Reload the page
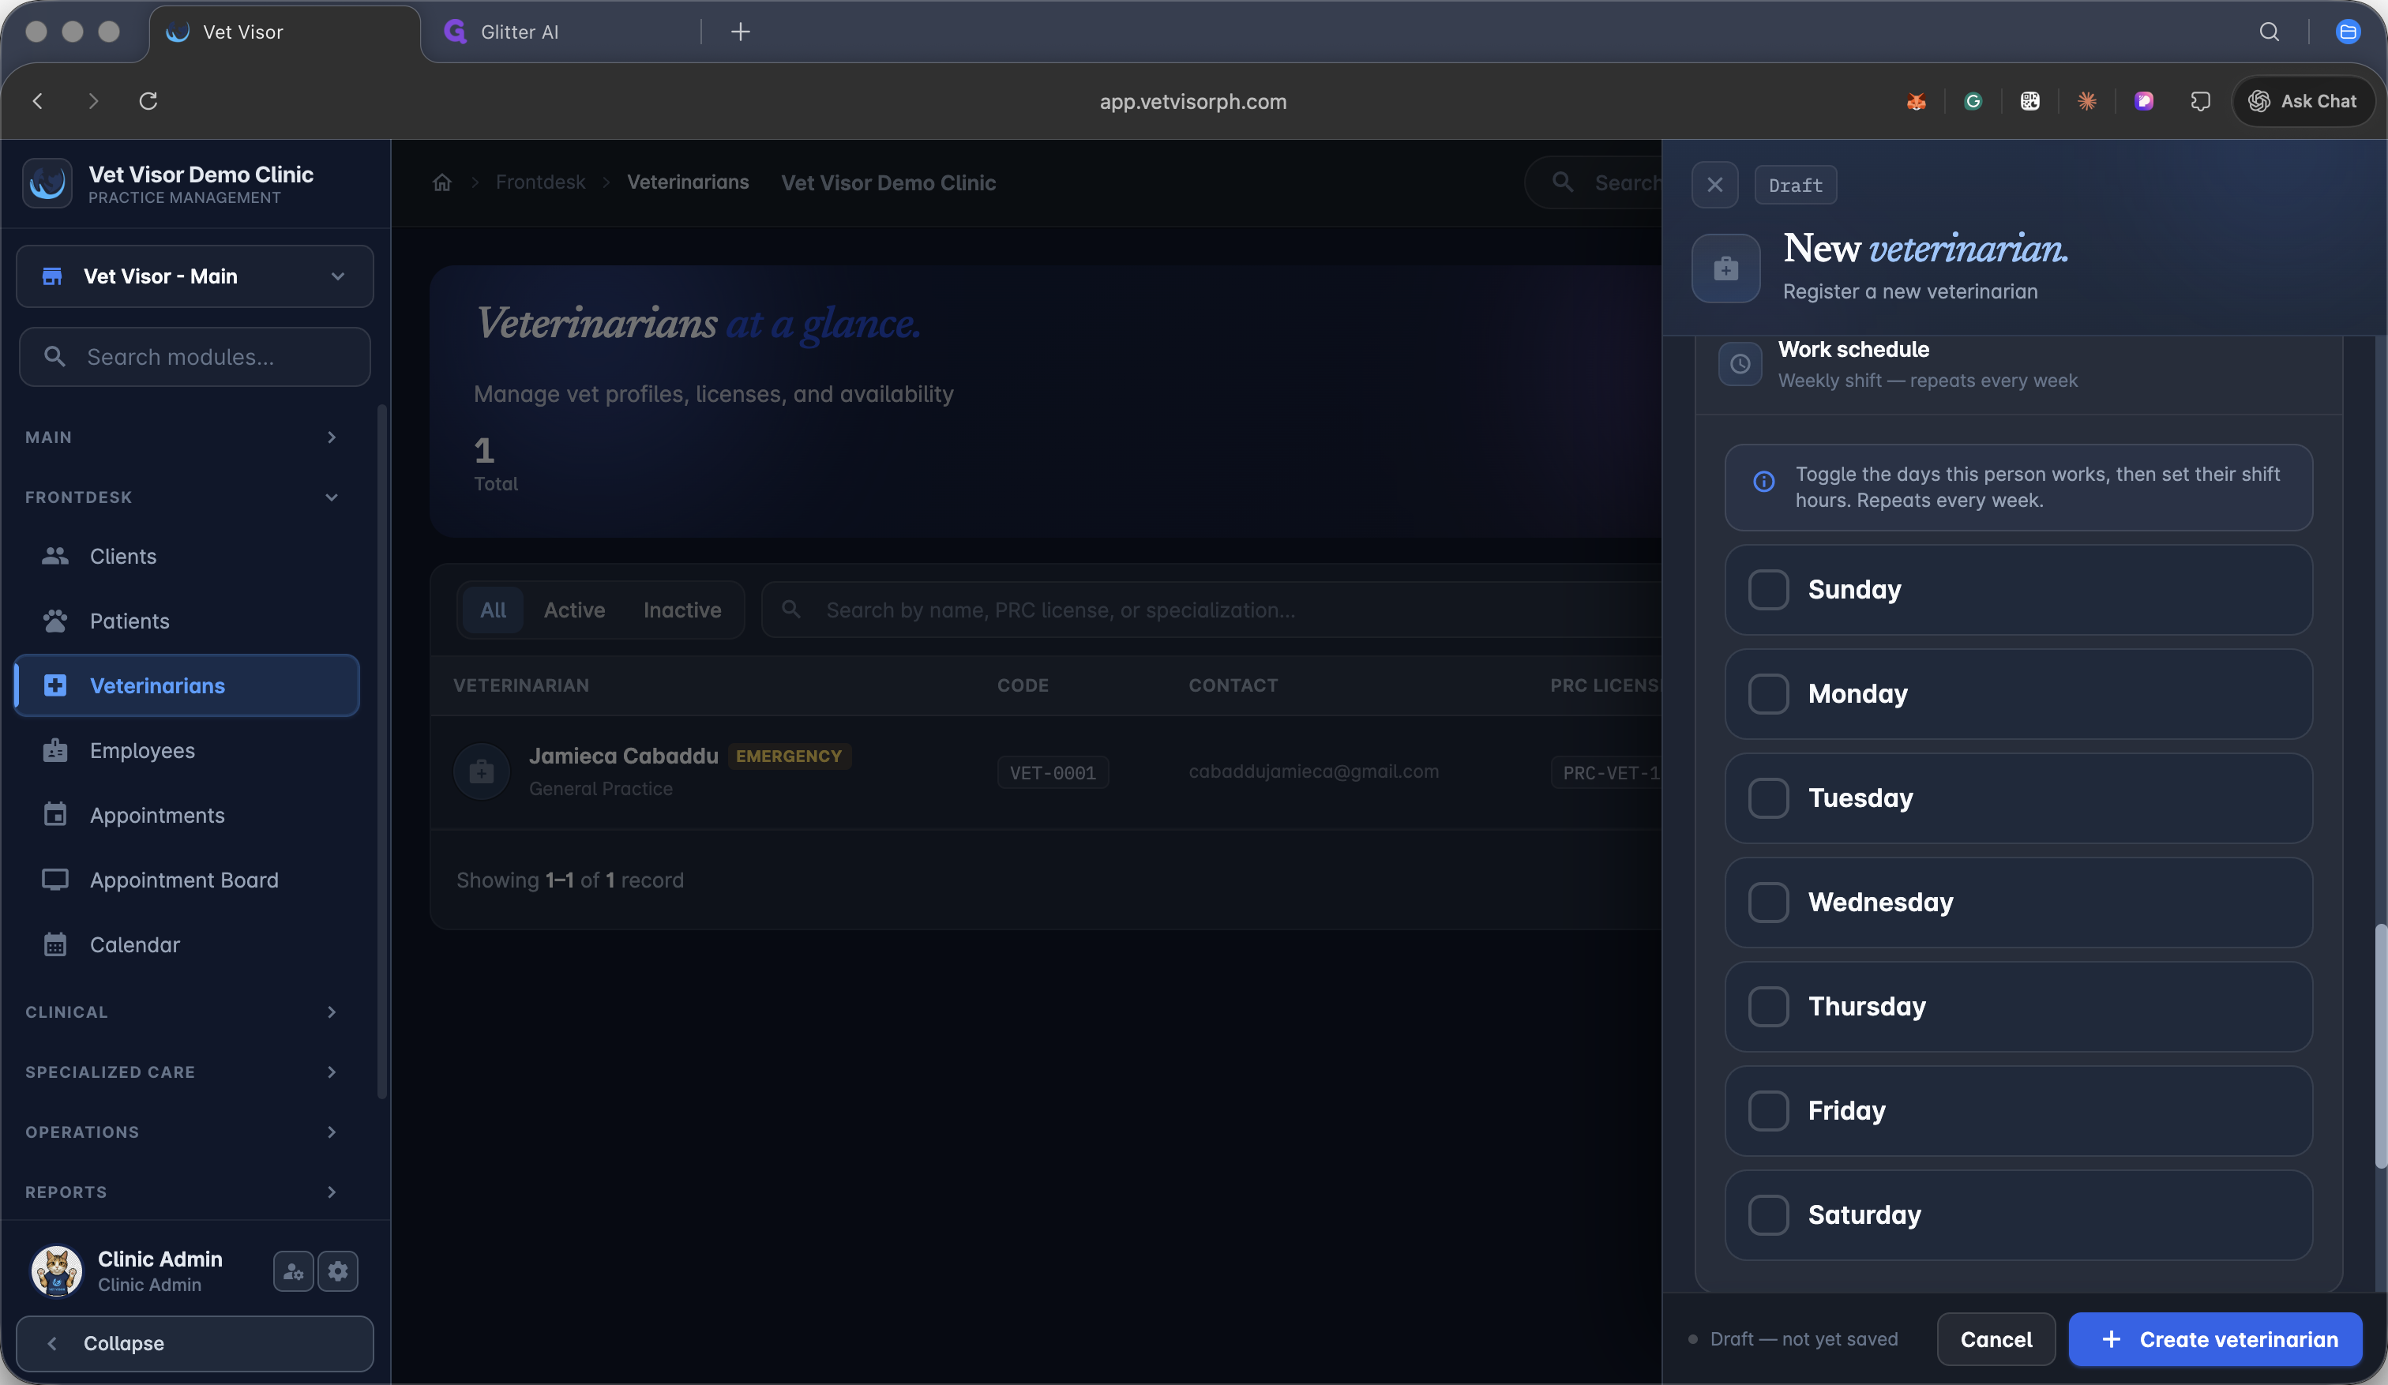Screen dimensions: 2388x1385 tap(148, 101)
